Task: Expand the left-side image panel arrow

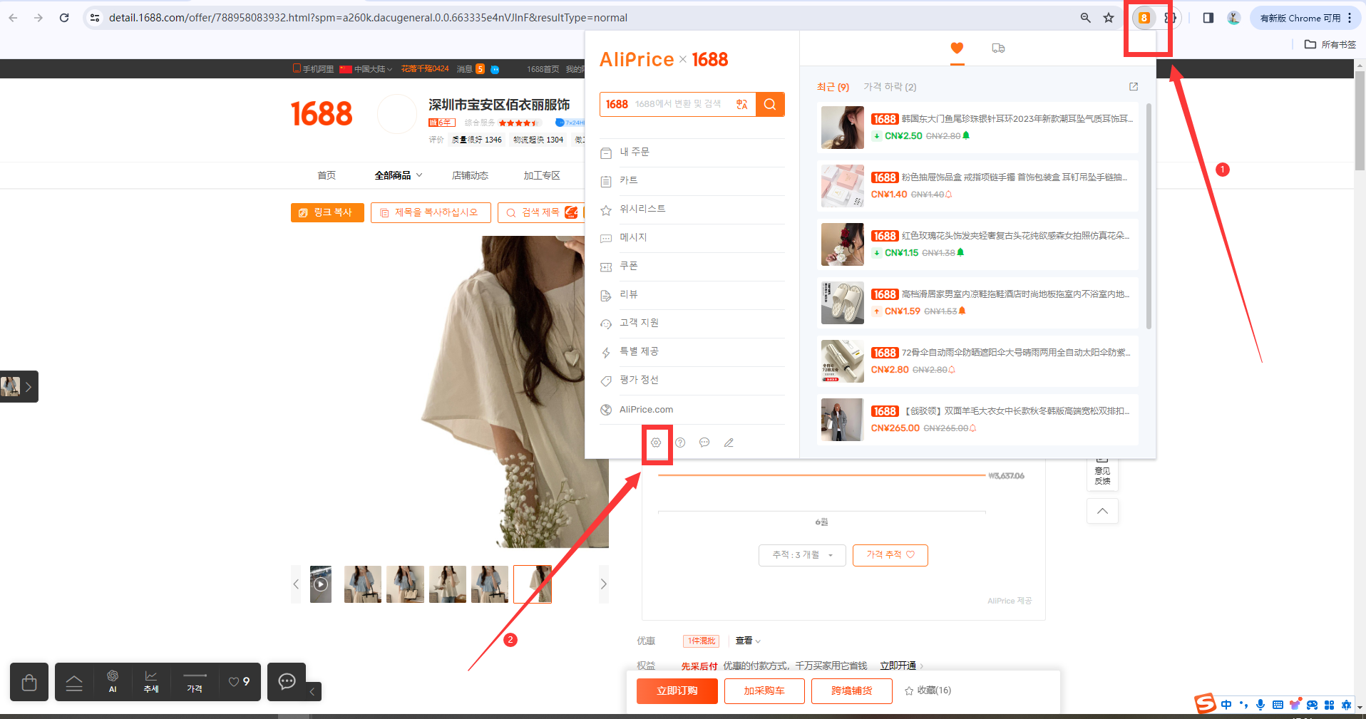Action: click(28, 387)
